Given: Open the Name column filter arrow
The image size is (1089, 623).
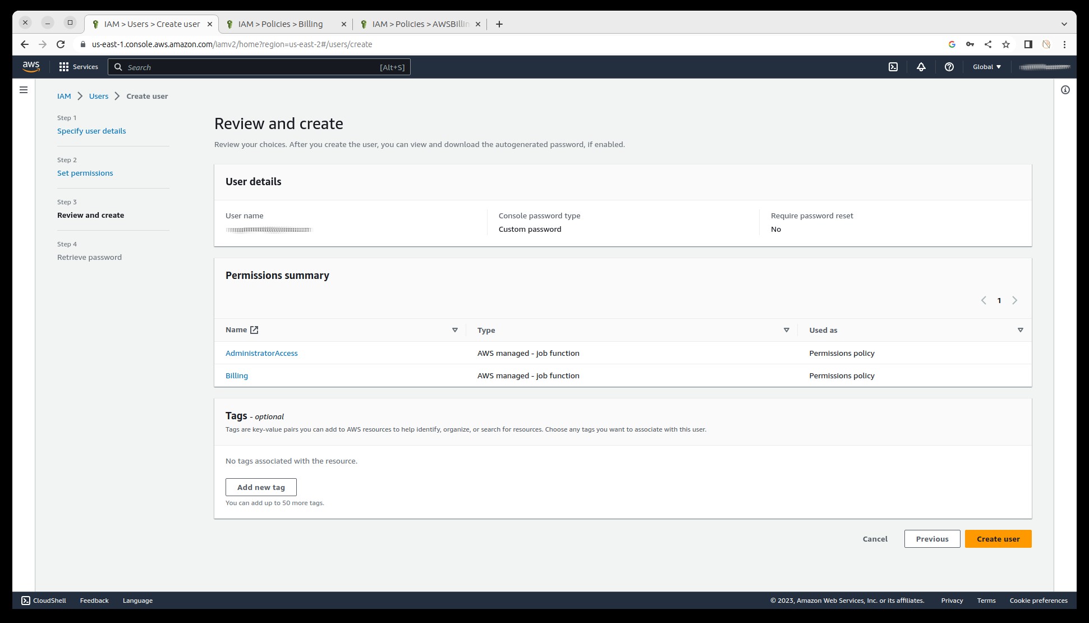Looking at the screenshot, I should click(x=455, y=330).
